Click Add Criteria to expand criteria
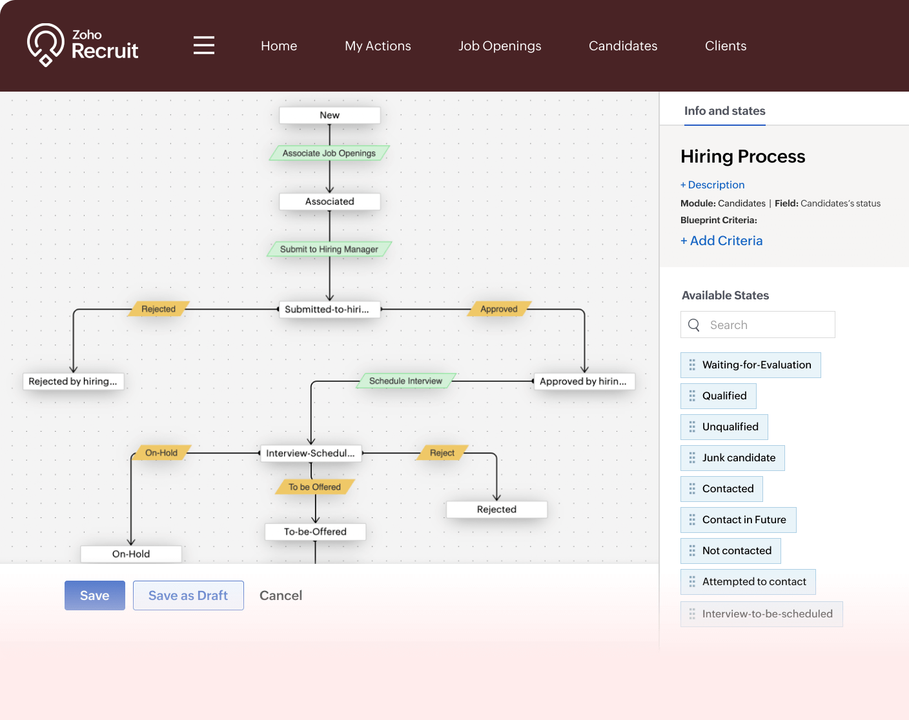This screenshot has height=720, width=909. point(722,241)
